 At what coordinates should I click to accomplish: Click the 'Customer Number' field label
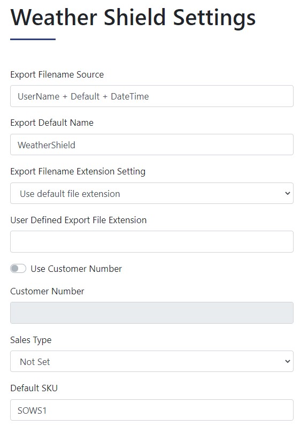click(x=47, y=291)
